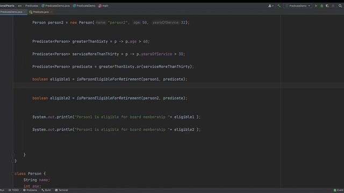Click isPersonEligibleForRetirement call on eligible2 line
Image resolution: width=344 pixels, height=193 pixels.
[109, 98]
